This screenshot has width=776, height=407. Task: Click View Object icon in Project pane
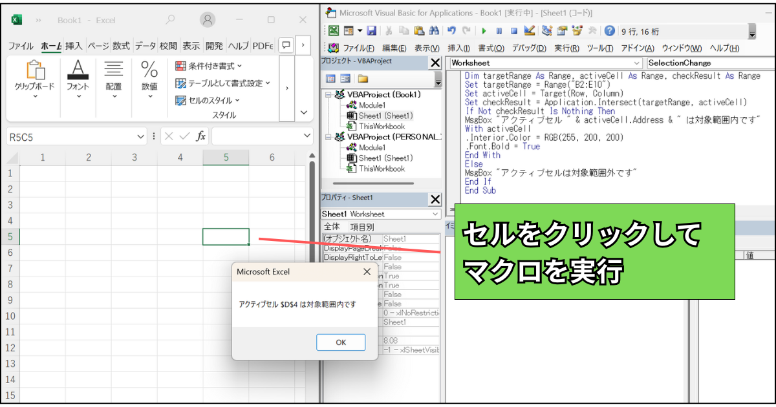click(x=345, y=78)
